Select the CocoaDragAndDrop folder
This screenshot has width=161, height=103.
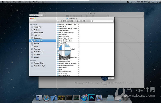point(66,41)
